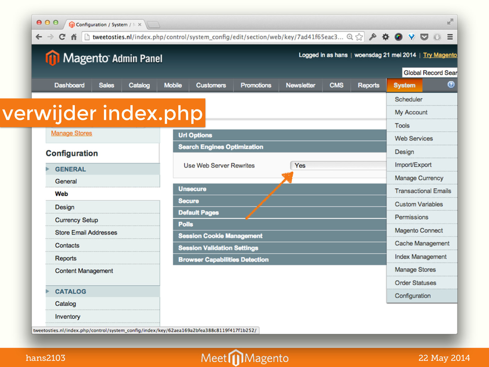Open the Newsletter menu
The height and width of the screenshot is (367, 489).
(300, 85)
